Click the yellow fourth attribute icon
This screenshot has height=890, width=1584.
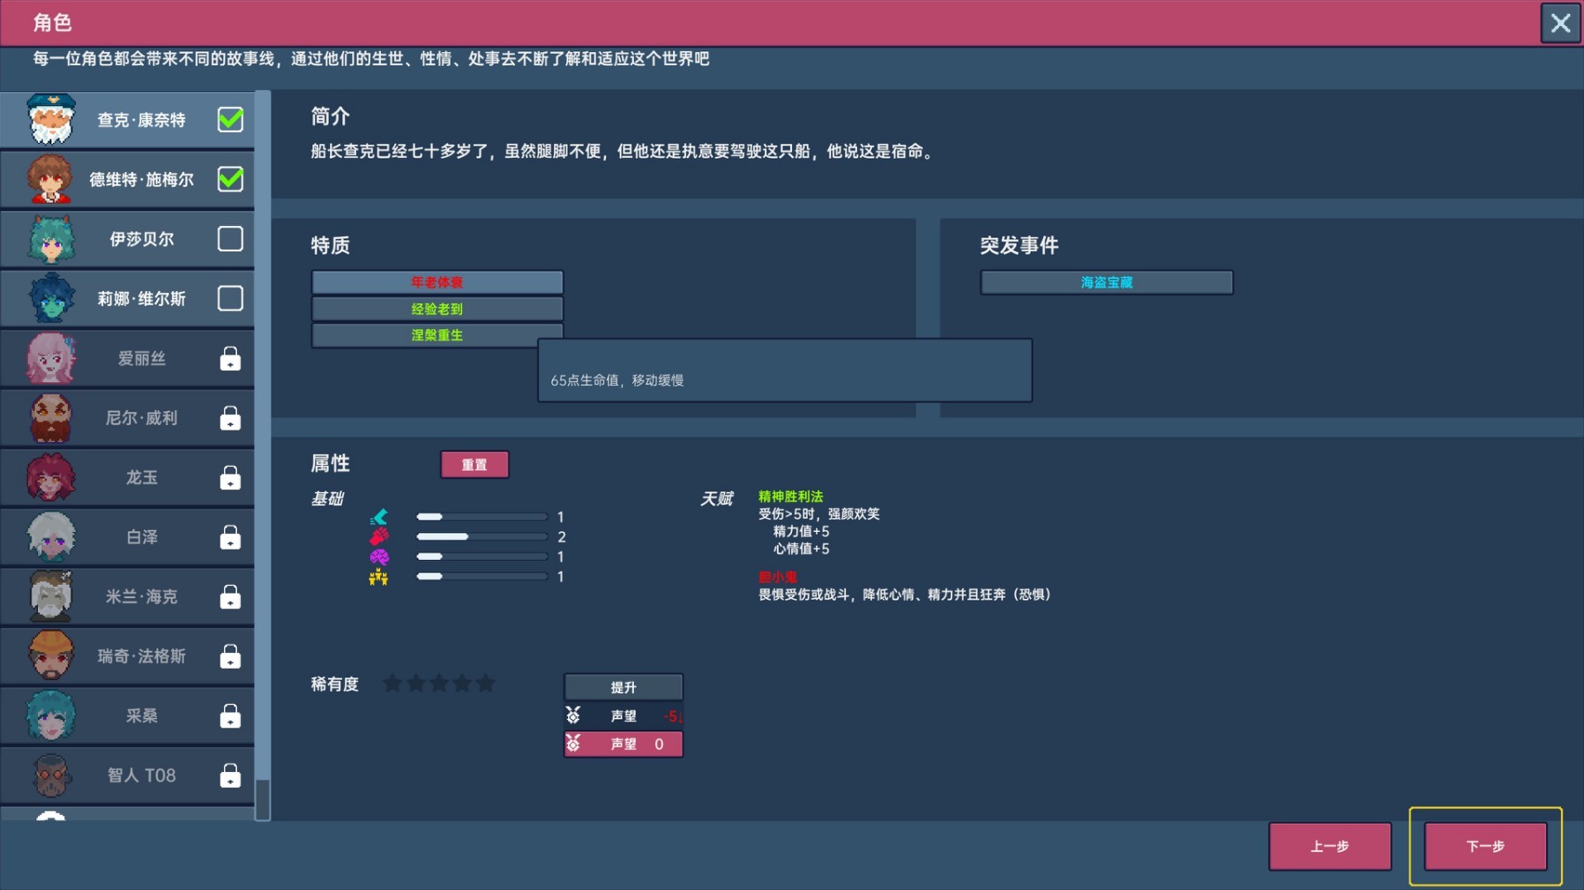pos(379,577)
